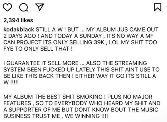Like the post with the heart icon
The height and width of the screenshot is (122, 167).
click(x=7, y=7)
